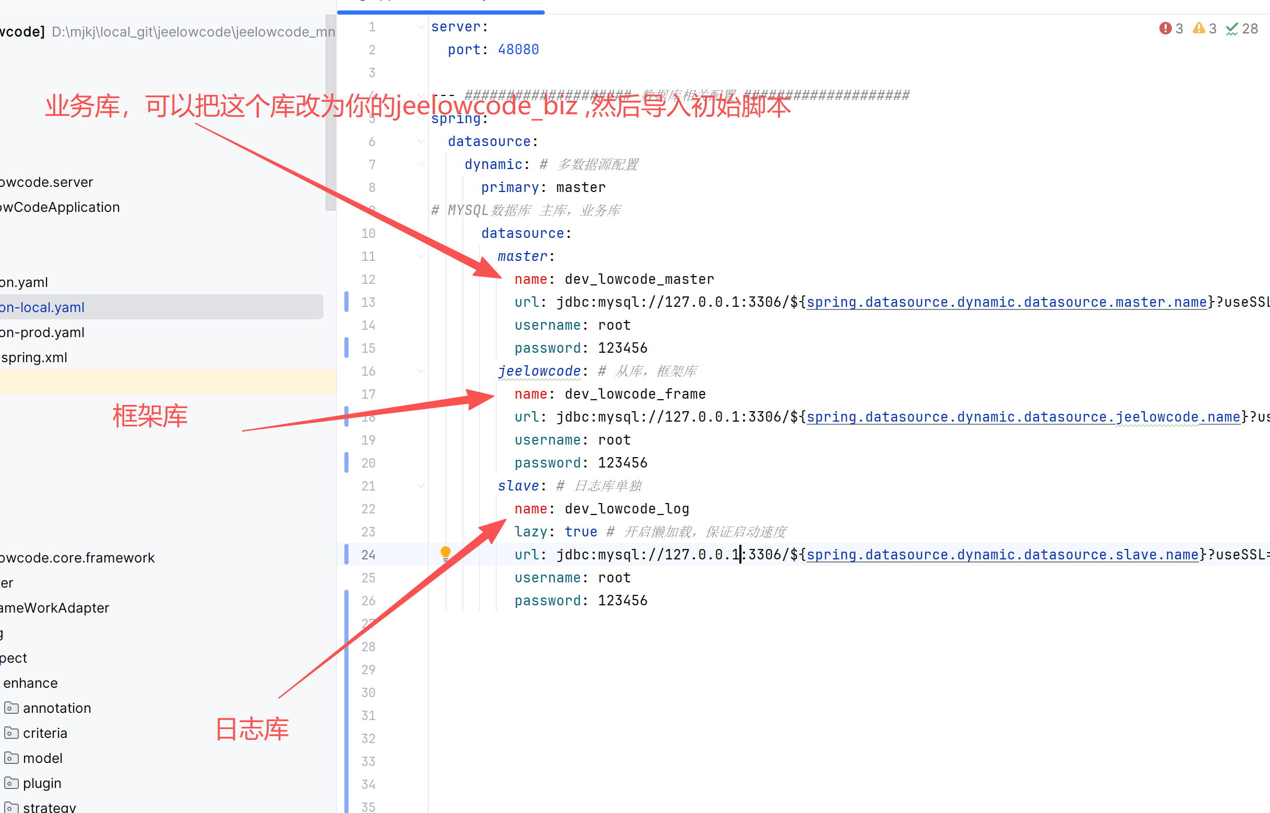Click the green typos checkmark icon
Screen dimensions: 1270x813
coord(1231,29)
